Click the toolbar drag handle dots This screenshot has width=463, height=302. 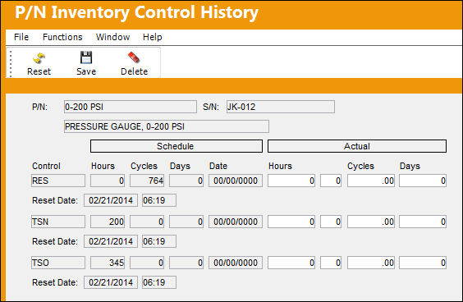pos(11,63)
